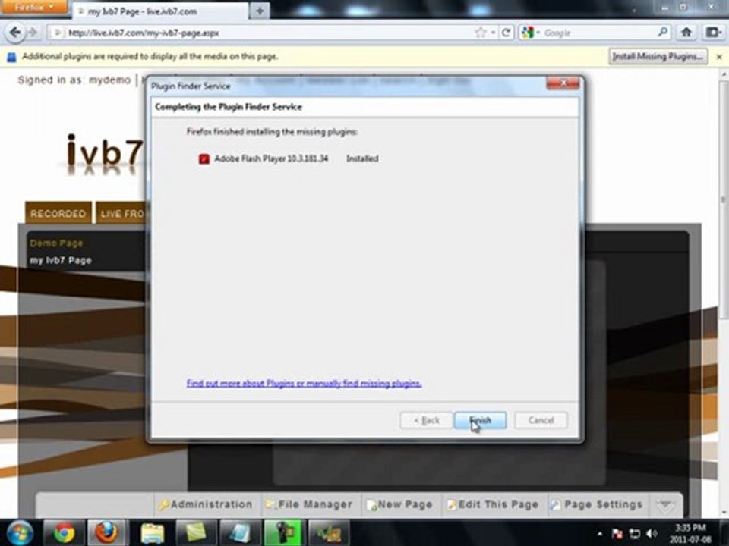Bookmark the page using the star icon

[480, 33]
